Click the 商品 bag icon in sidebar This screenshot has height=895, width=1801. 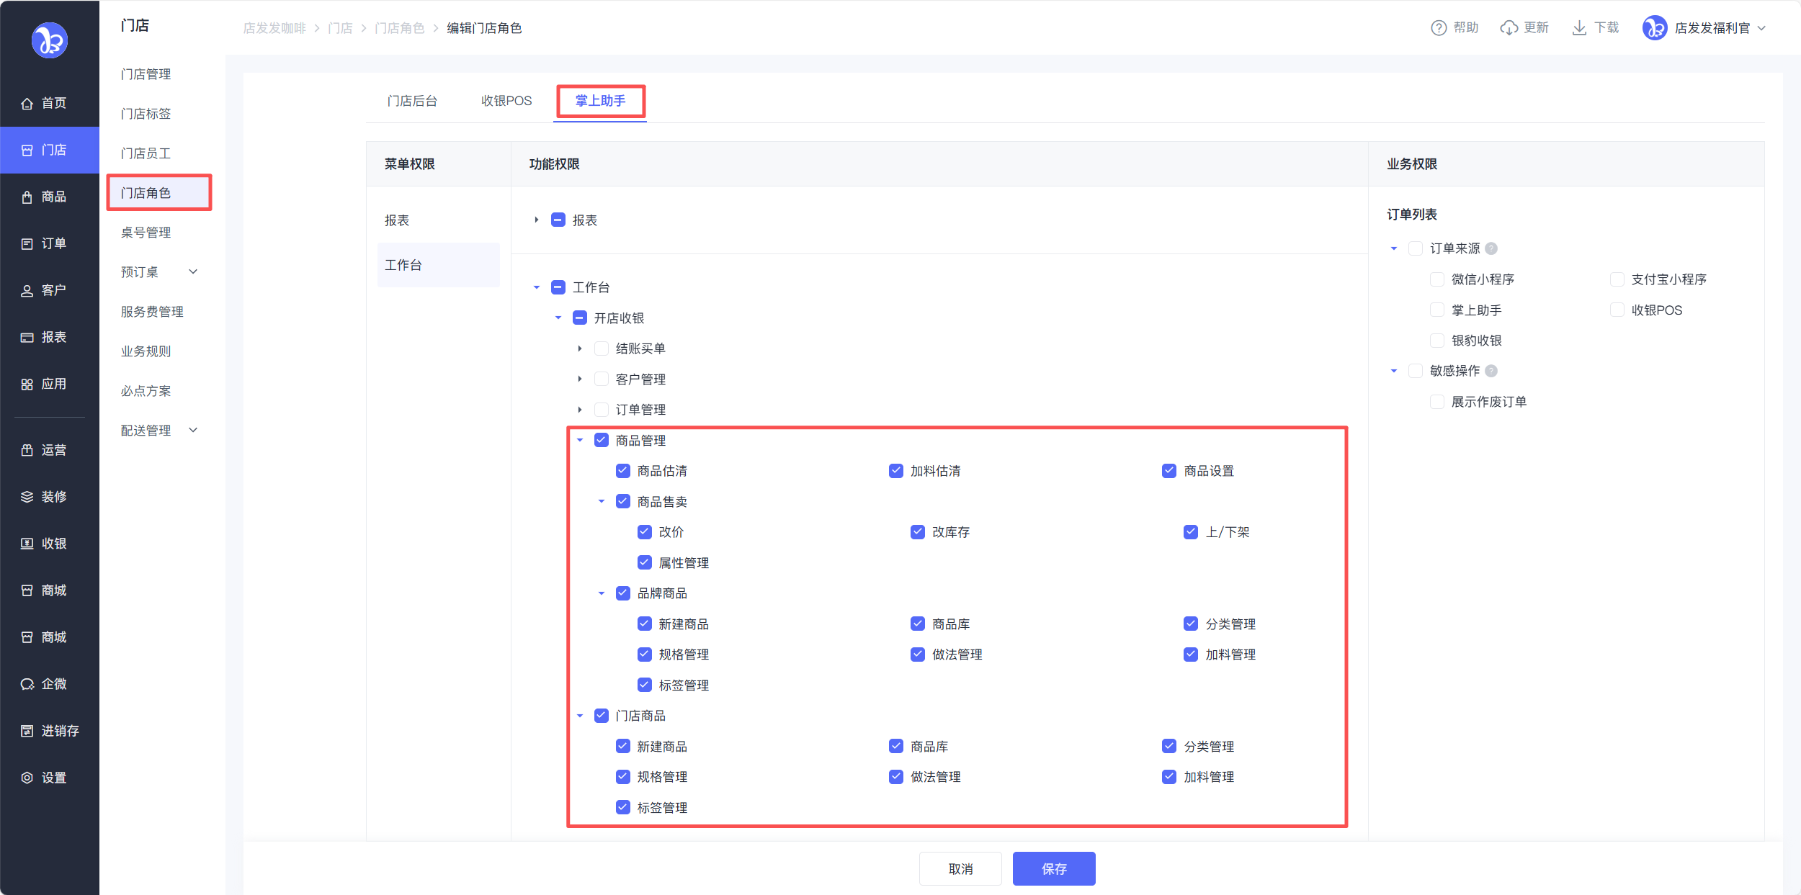pos(27,197)
